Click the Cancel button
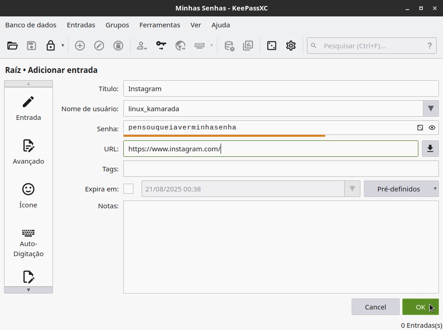Viewport: 443px width, 330px height. click(375, 307)
